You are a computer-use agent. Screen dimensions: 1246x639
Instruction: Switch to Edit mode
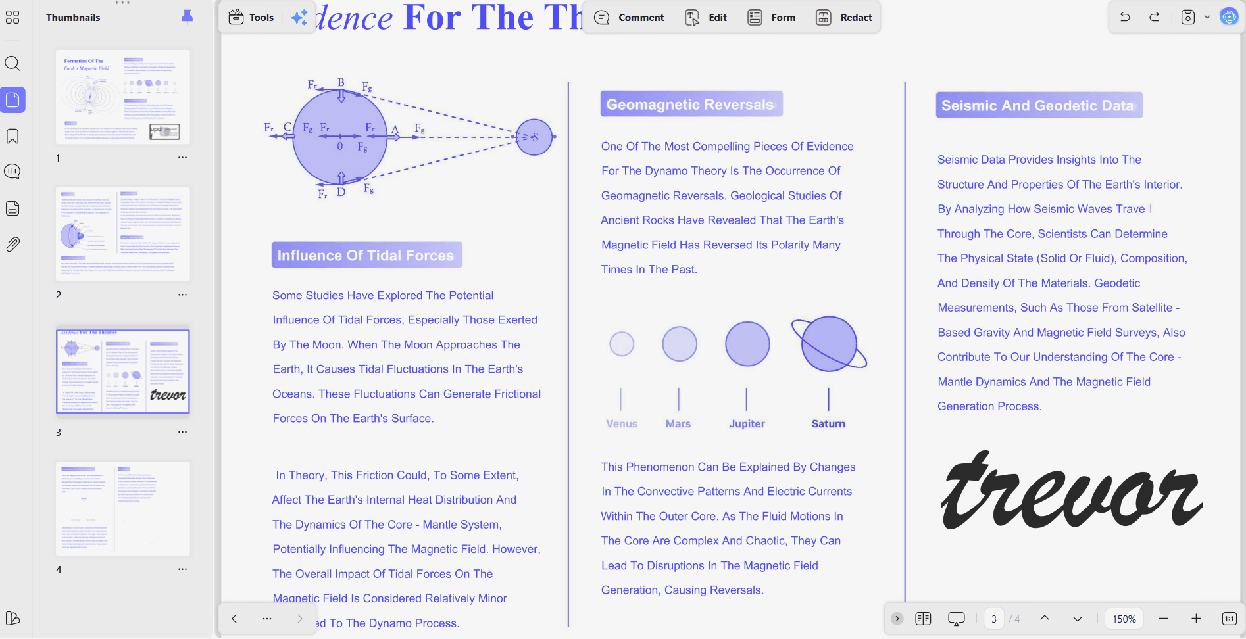(x=706, y=18)
